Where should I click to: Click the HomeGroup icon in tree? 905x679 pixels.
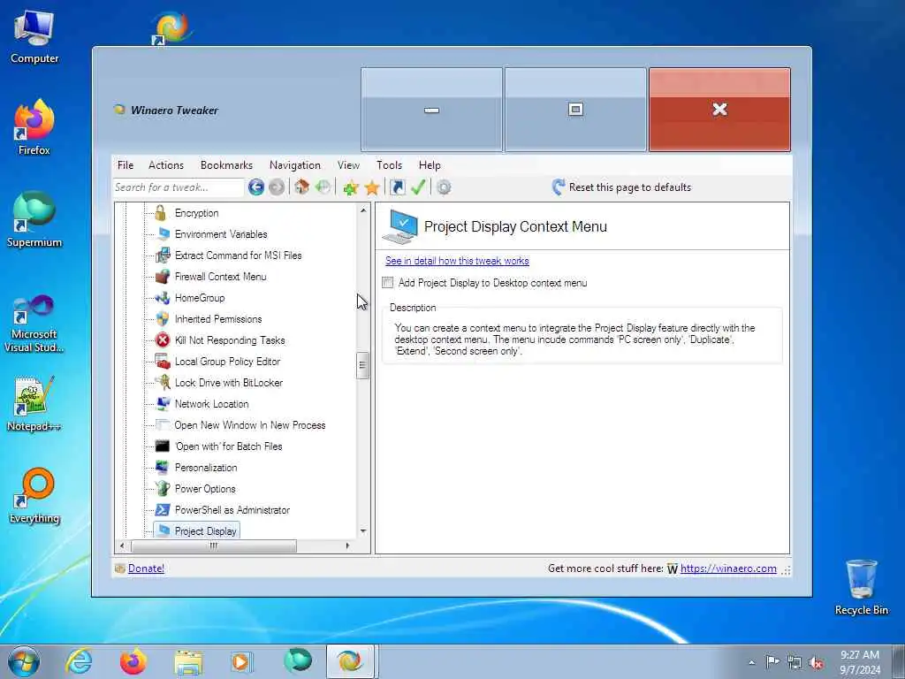tap(163, 298)
